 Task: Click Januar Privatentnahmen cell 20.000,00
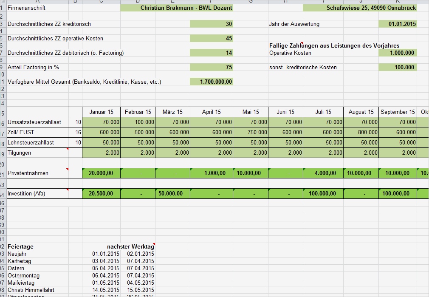(101, 173)
